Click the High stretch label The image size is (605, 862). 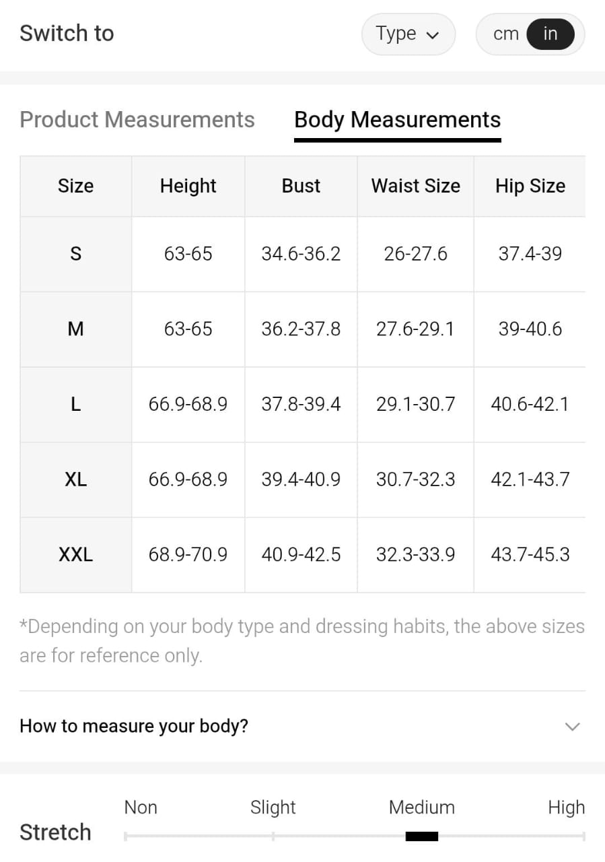566,807
